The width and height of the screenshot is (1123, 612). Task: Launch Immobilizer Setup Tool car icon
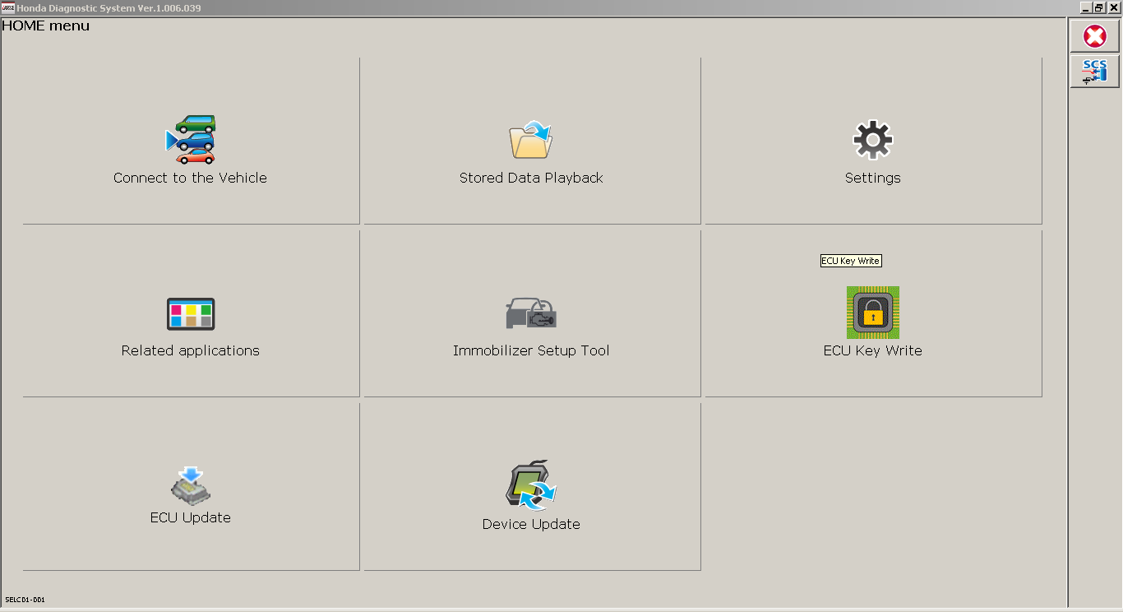pyautogui.click(x=531, y=313)
